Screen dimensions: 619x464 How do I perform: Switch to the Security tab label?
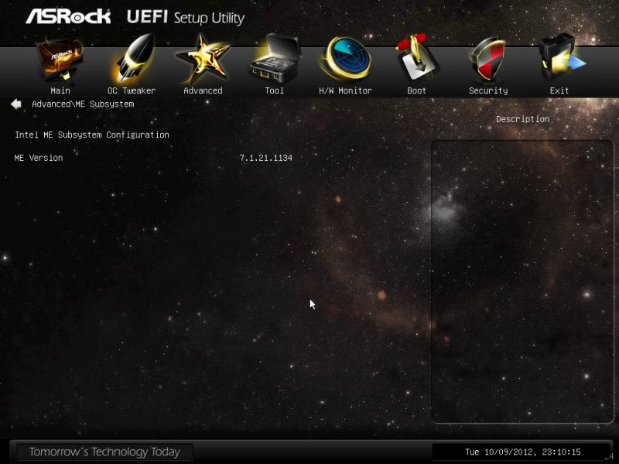488,90
